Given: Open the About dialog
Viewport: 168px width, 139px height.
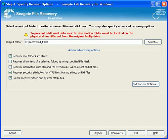Looking at the screenshot, I should tap(12, 133).
